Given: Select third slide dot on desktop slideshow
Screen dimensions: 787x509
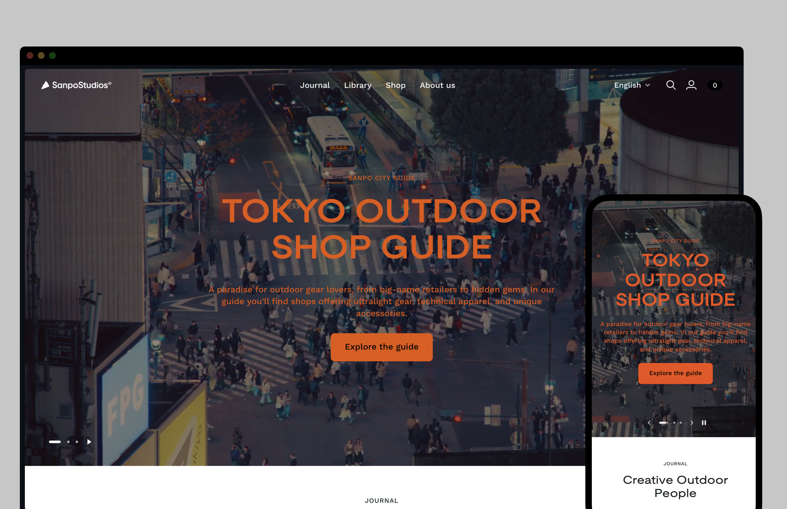Looking at the screenshot, I should point(77,442).
